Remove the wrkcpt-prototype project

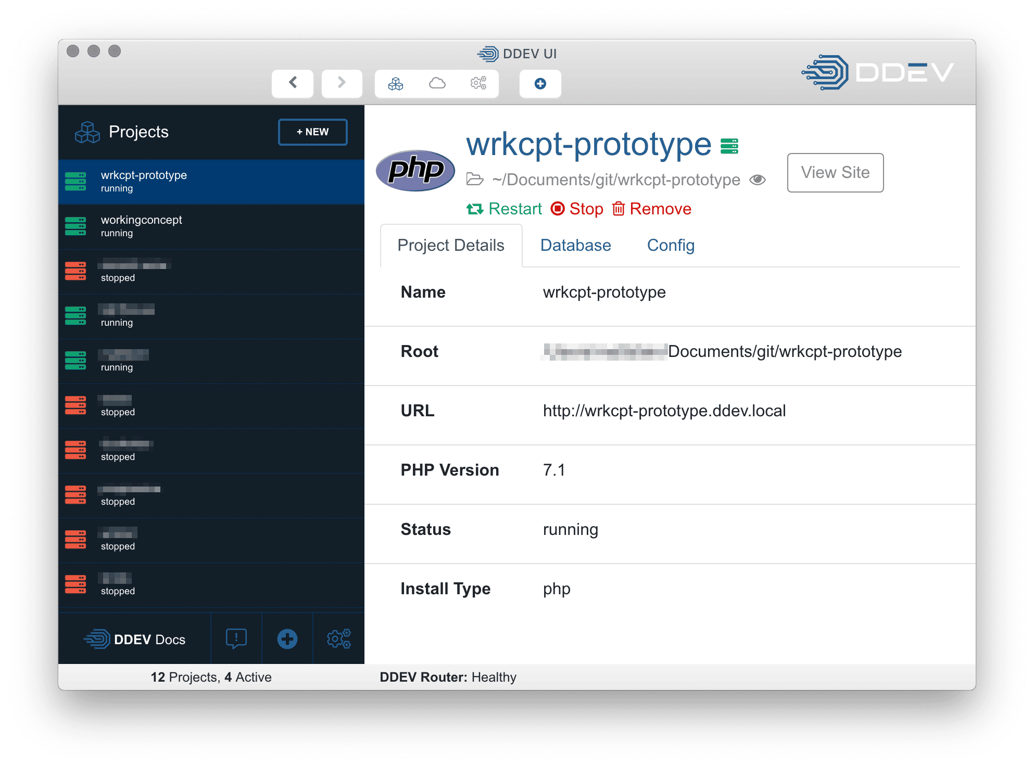point(652,209)
